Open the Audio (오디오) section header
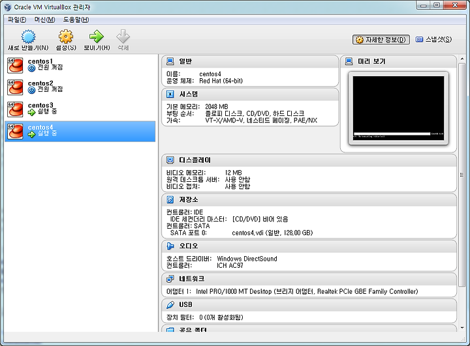The width and height of the screenshot is (470, 346). pyautogui.click(x=309, y=246)
